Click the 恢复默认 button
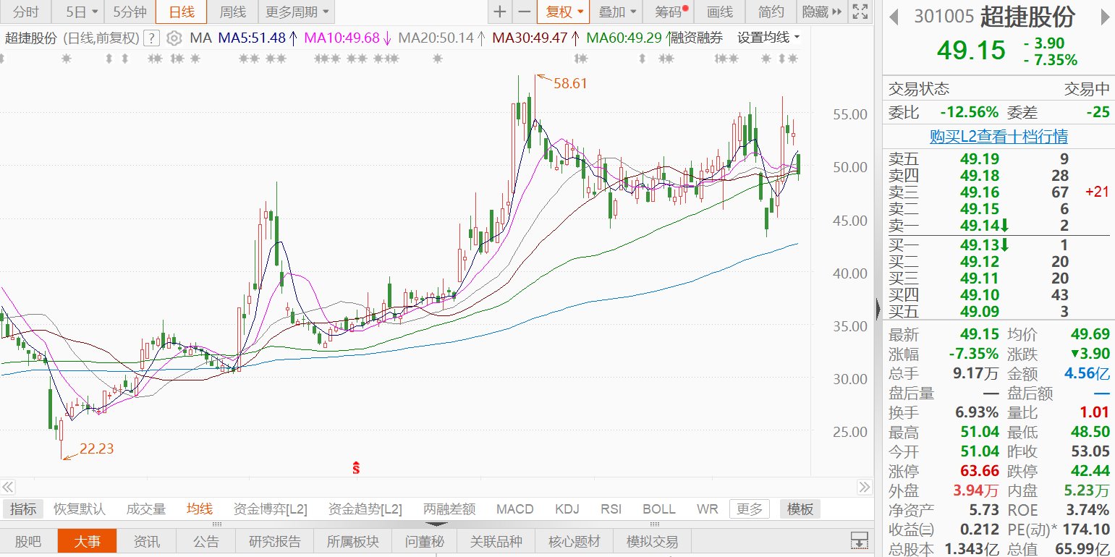1115x557 pixels. [x=80, y=509]
